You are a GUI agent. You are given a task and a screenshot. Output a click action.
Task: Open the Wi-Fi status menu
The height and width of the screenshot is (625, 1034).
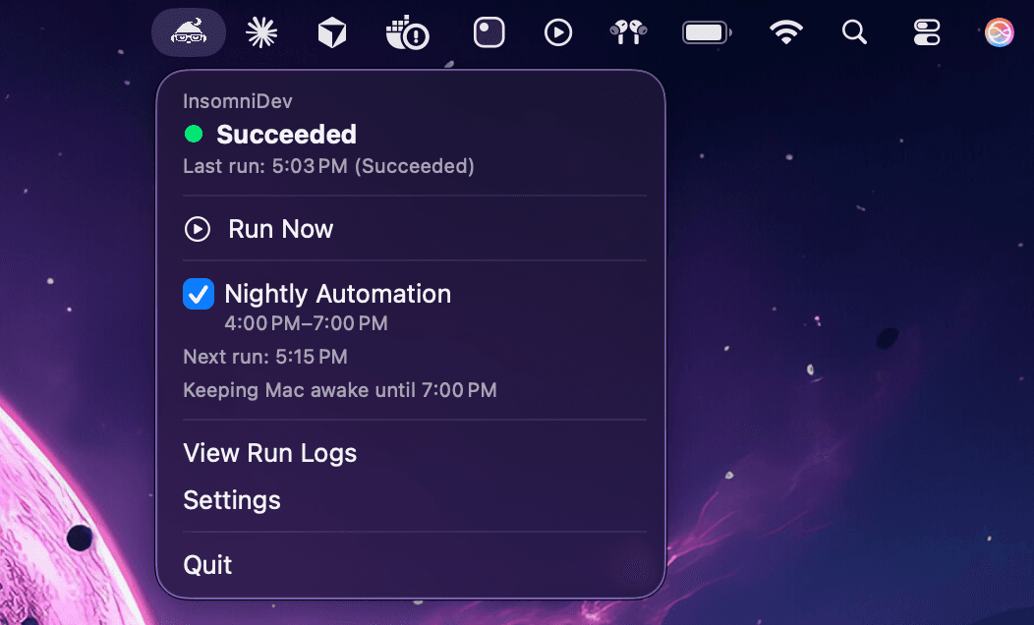tap(785, 31)
